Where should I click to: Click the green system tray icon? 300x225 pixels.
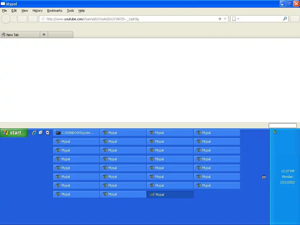point(275,132)
